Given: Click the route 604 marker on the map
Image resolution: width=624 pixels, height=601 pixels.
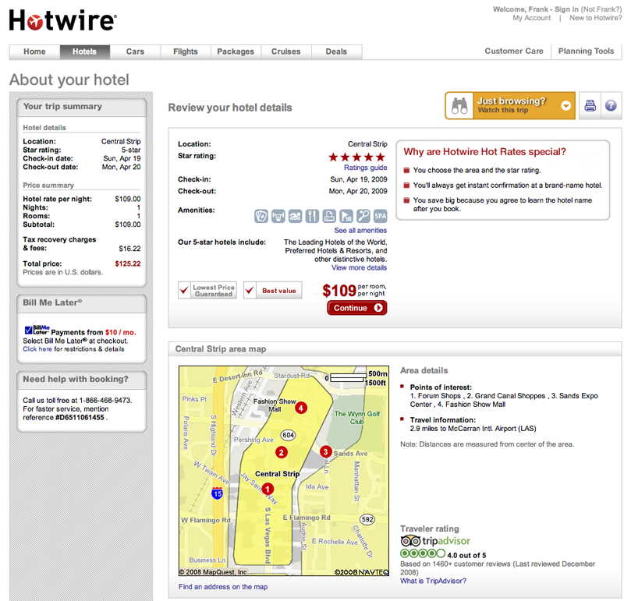Looking at the screenshot, I should [288, 435].
